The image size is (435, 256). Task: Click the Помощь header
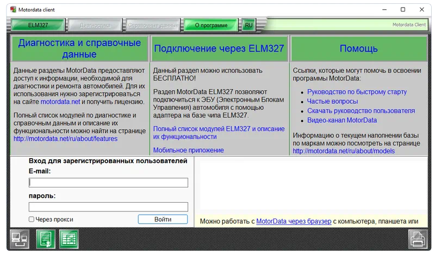(x=359, y=48)
